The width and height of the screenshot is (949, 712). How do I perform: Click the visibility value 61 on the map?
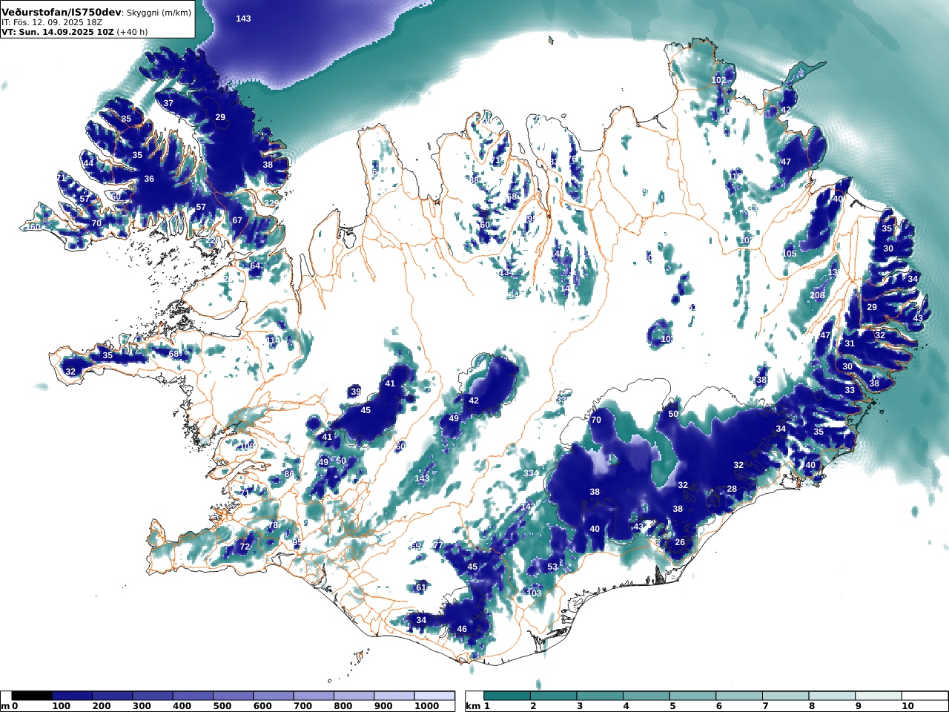(x=421, y=587)
